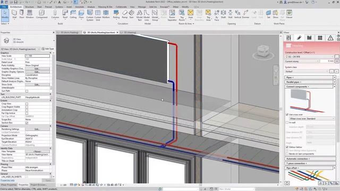The height and width of the screenshot is (191, 340).
Task: Uncheck the Use cross over checkbox
Action: (x=287, y=115)
